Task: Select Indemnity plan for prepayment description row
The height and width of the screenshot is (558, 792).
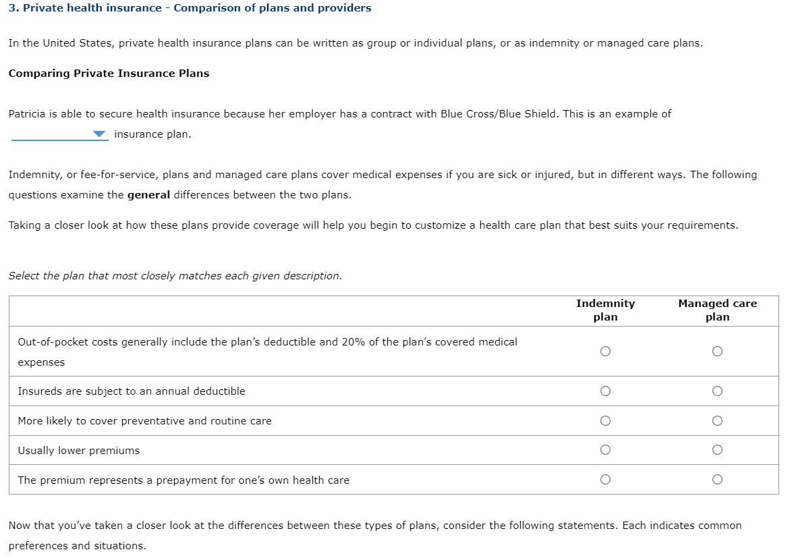Action: click(605, 480)
